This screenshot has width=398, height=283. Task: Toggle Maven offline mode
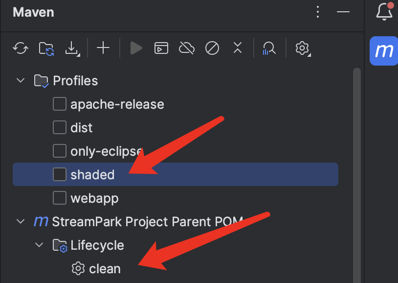click(187, 48)
